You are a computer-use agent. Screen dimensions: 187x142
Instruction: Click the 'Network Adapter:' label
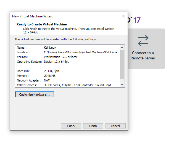29,80
